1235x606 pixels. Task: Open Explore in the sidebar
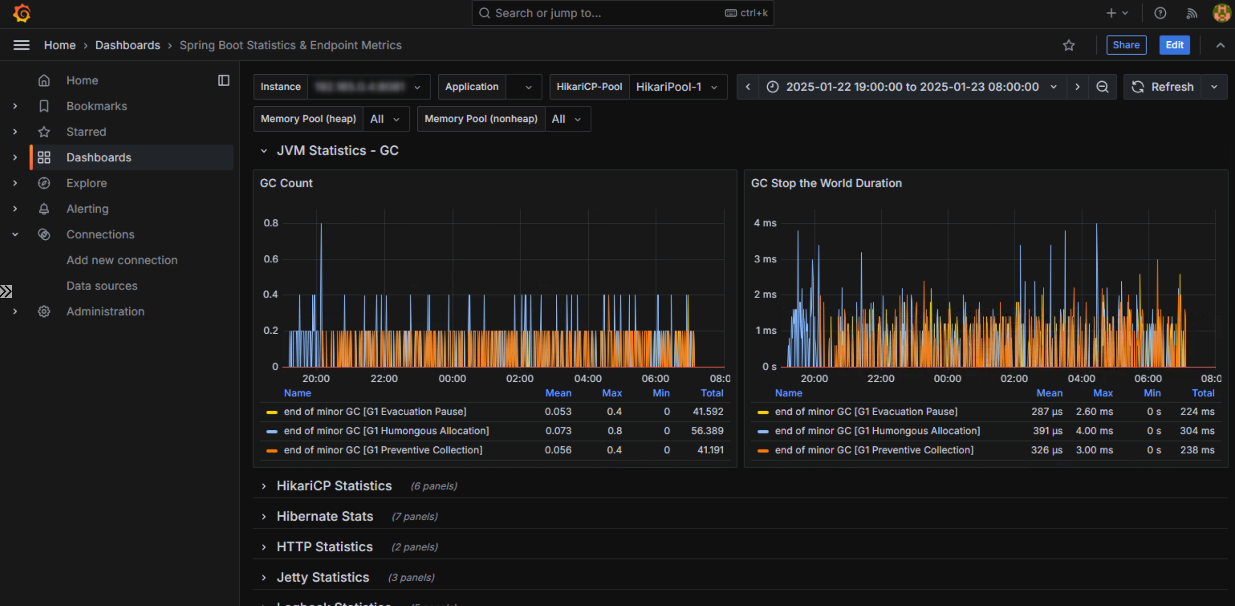(86, 183)
